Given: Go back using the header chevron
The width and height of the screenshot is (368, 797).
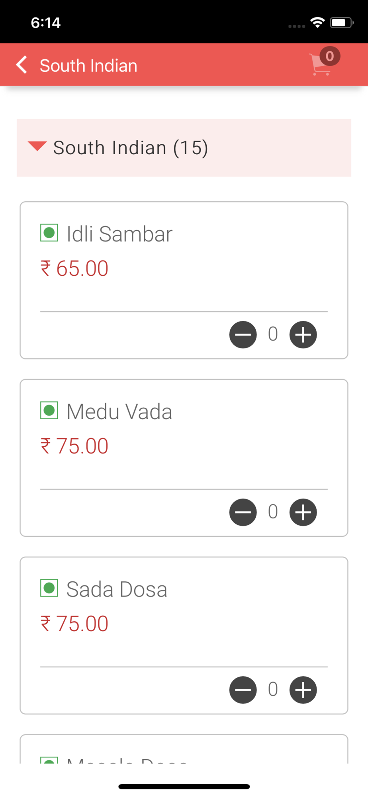Looking at the screenshot, I should point(22,65).
